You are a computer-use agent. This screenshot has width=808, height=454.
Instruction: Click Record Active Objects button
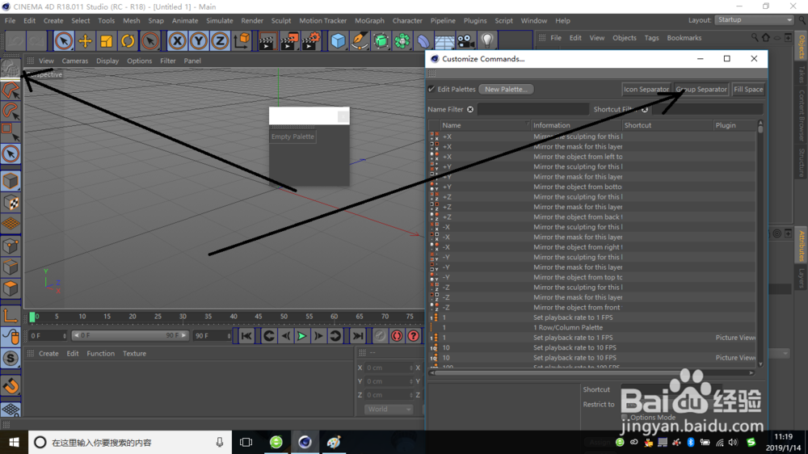[x=380, y=336]
